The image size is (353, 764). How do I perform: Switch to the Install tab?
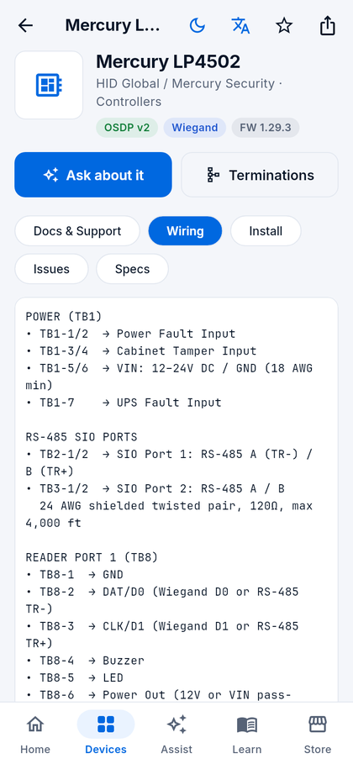coord(266,231)
